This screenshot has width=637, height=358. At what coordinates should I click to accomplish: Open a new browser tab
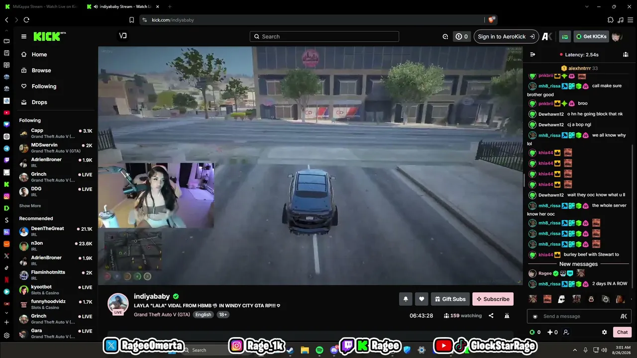(170, 6)
